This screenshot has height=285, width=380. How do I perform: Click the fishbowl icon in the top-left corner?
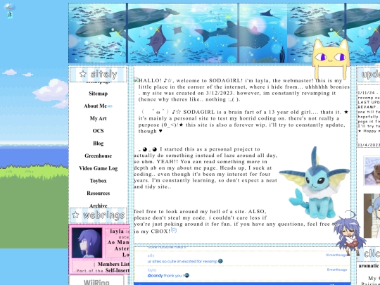pyautogui.click(x=10, y=7)
